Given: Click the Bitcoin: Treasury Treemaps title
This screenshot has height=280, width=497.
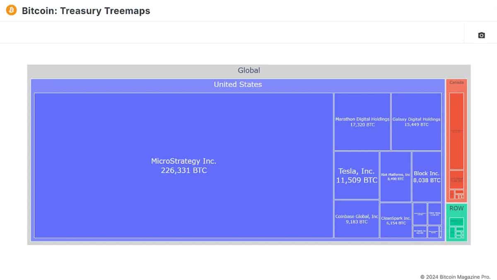Looking at the screenshot, I should pos(86,11).
